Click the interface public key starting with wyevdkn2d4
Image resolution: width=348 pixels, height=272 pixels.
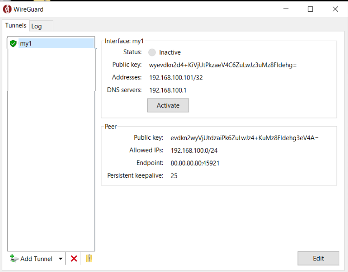coord(223,65)
